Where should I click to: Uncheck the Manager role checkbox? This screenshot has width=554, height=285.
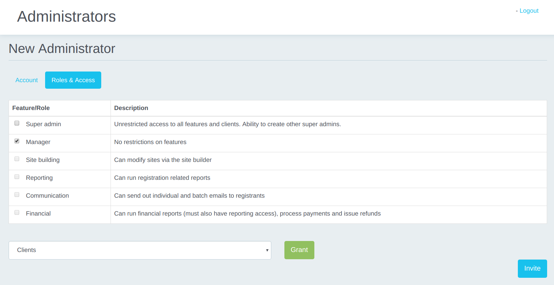click(x=17, y=141)
